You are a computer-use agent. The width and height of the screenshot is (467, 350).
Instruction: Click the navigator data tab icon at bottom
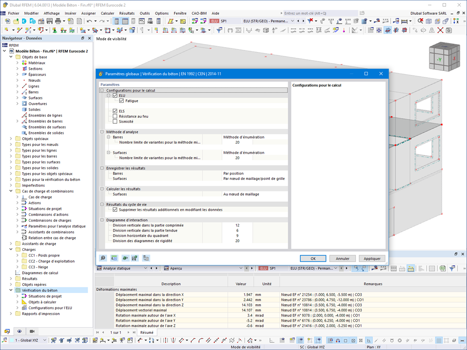(x=7, y=331)
